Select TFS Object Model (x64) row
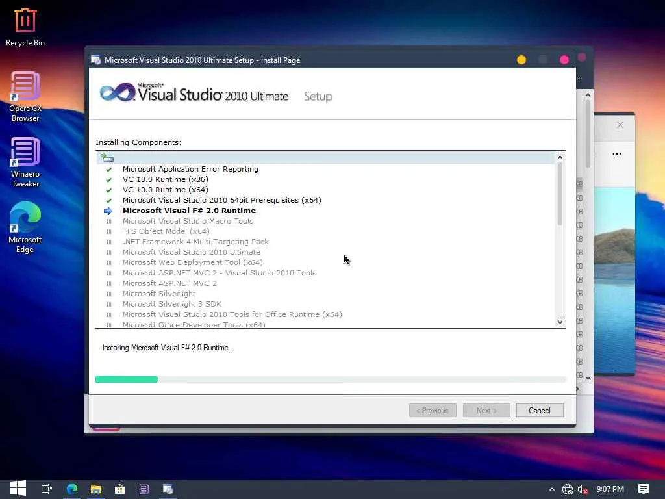Viewport: 665px width, 499px height. 166,231
